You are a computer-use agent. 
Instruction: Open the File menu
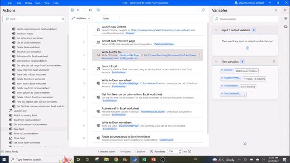10,3
